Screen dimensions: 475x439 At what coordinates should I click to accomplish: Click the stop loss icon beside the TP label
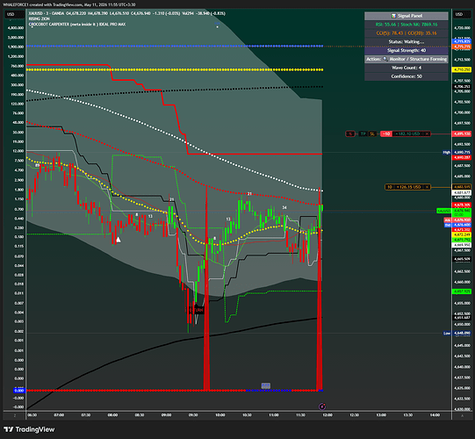pos(372,133)
